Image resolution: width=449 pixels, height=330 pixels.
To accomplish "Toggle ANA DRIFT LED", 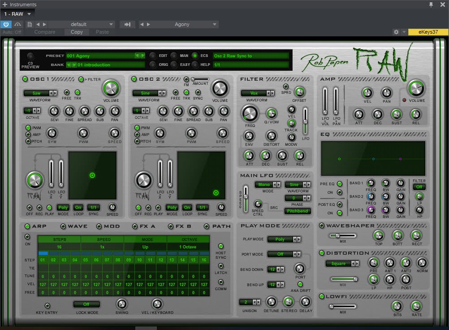I will click(x=300, y=284).
